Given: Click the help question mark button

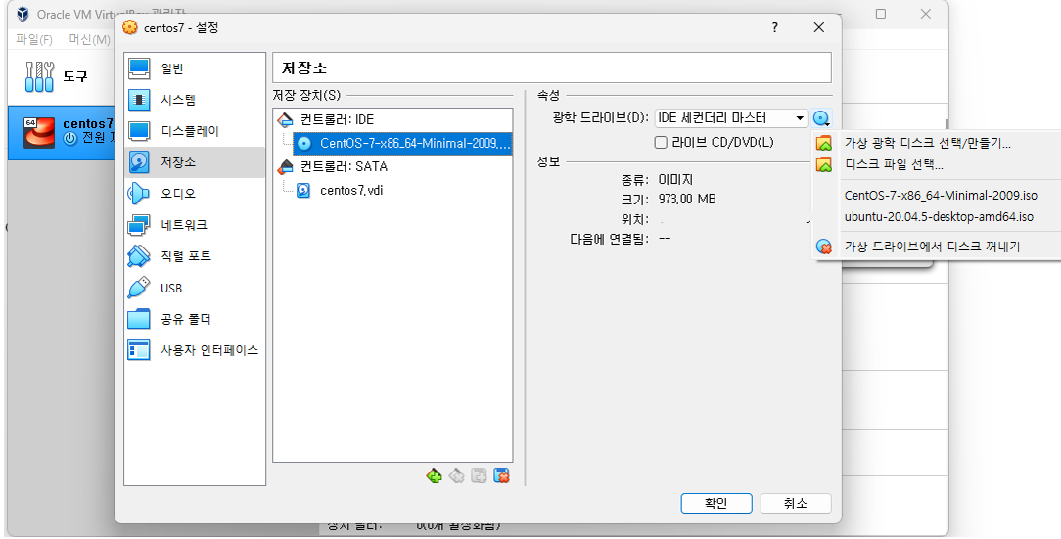Looking at the screenshot, I should click(x=775, y=27).
